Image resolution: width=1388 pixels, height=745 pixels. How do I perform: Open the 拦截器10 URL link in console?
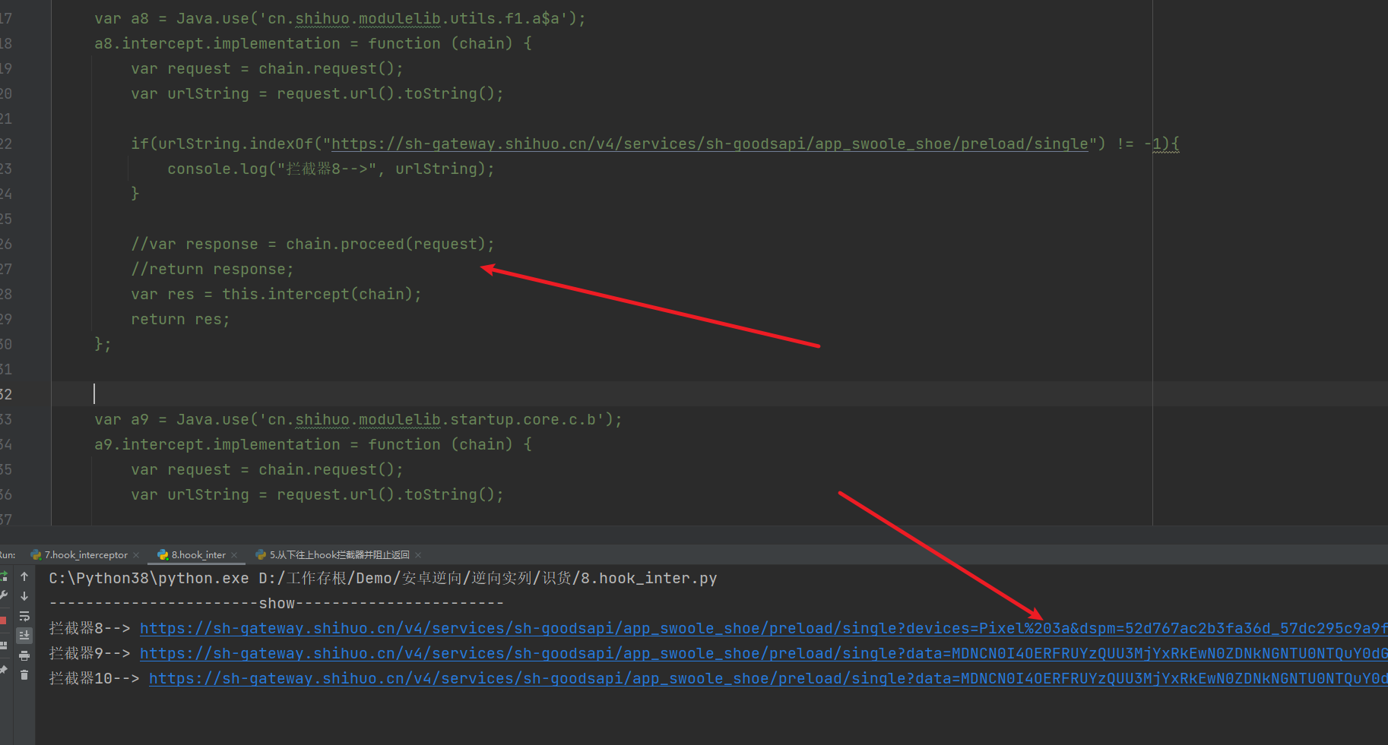pos(768,678)
